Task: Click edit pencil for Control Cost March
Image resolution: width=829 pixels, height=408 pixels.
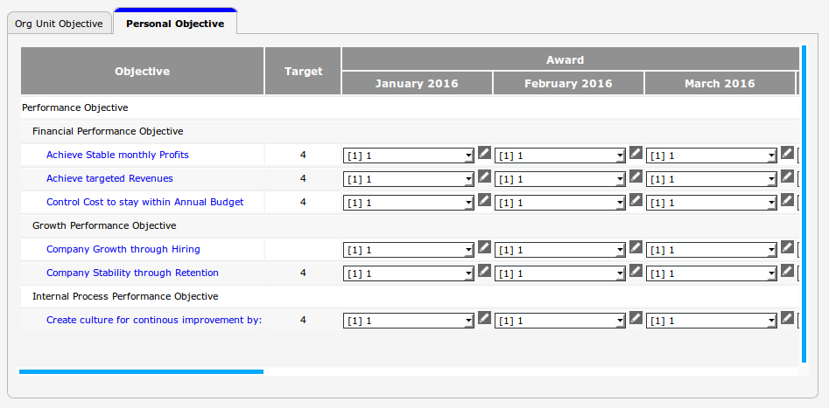Action: [787, 200]
